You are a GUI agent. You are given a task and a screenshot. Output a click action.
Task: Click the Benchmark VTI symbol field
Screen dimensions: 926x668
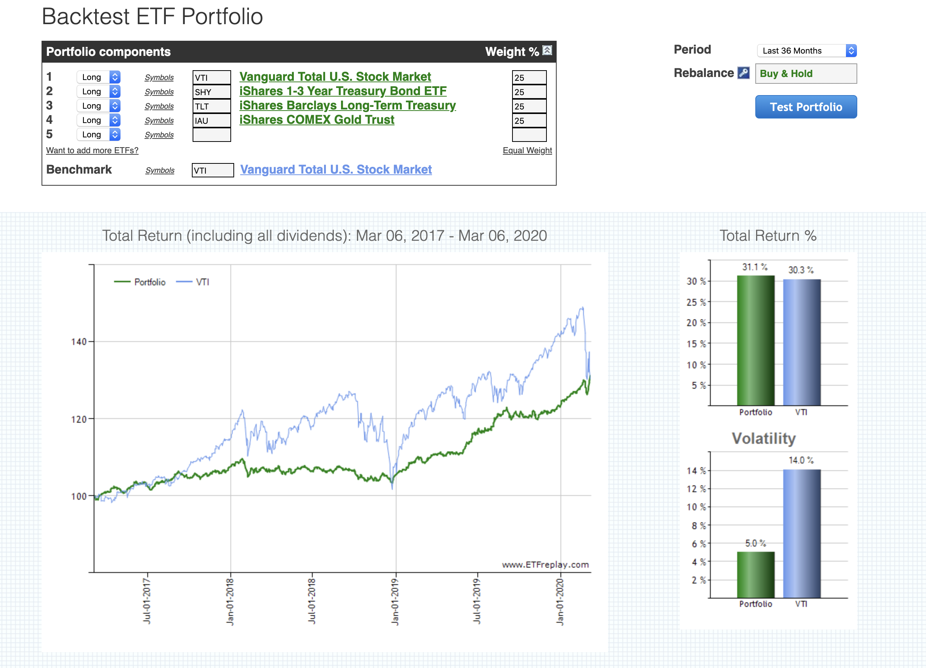click(213, 170)
